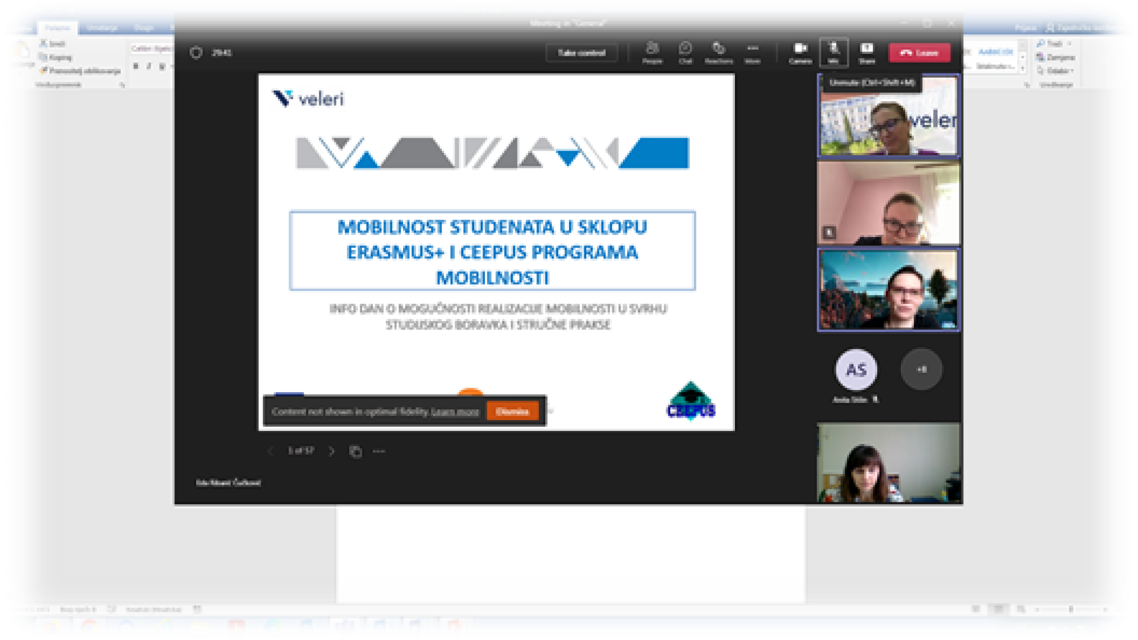
Task: Click the Share content icon
Action: pos(867,52)
